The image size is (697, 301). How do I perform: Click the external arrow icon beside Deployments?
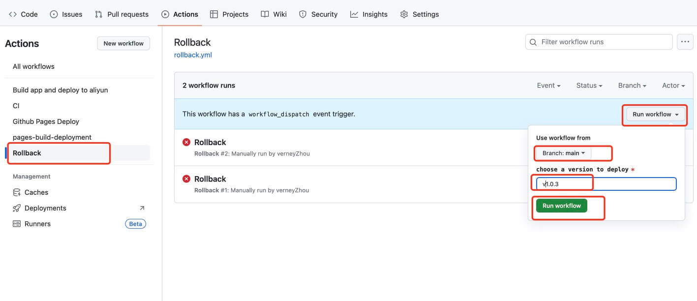(142, 208)
